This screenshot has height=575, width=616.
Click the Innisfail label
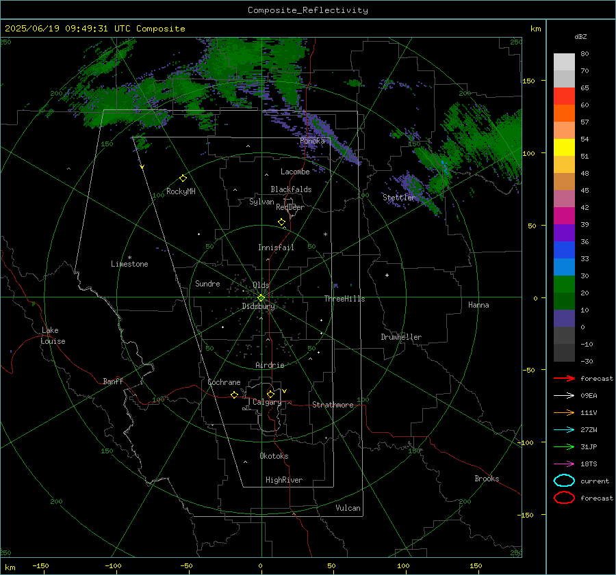276,248
